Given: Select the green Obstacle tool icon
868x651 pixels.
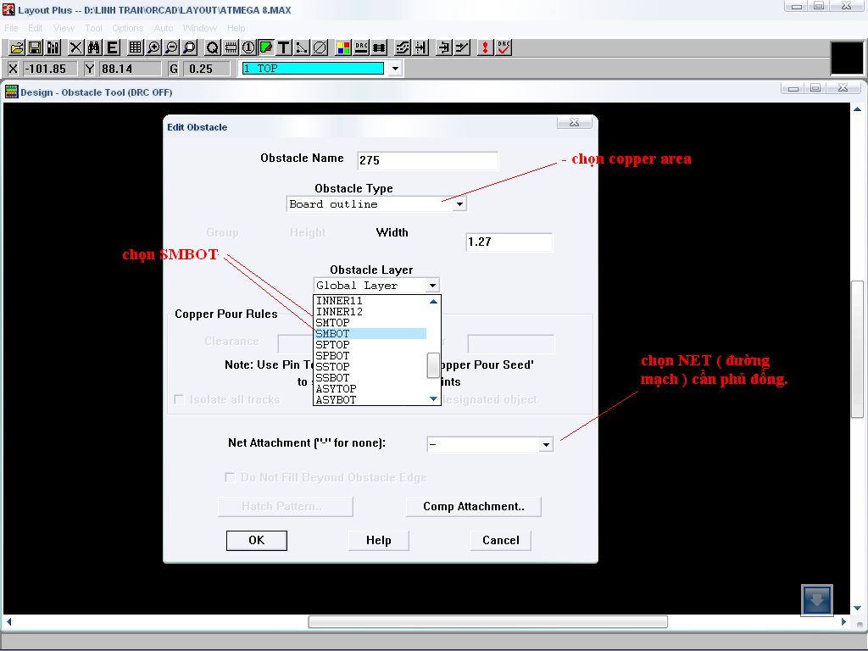Looking at the screenshot, I should 265,48.
